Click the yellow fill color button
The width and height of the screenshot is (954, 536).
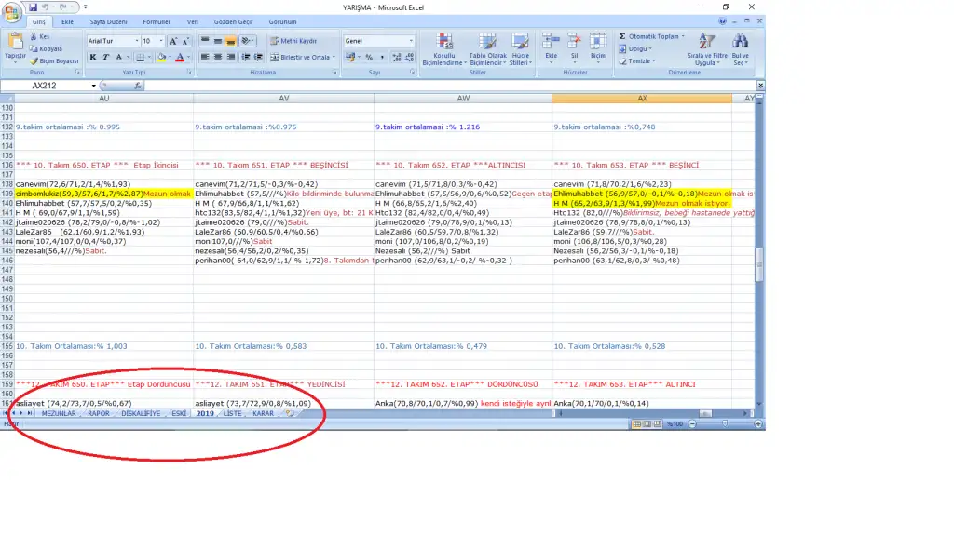[x=161, y=57]
